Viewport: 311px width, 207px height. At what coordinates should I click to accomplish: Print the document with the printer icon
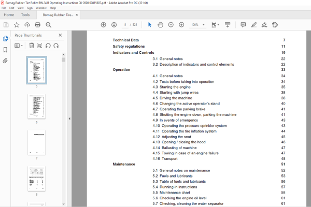pyautogui.click(x=37, y=25)
